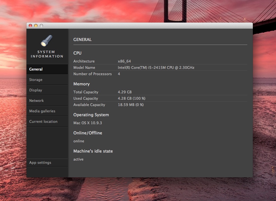
Task: Click the CPU section heading
Action: [77, 53]
